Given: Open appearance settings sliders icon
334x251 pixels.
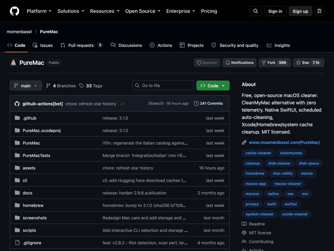Looking at the screenshot, I should (x=319, y=11).
